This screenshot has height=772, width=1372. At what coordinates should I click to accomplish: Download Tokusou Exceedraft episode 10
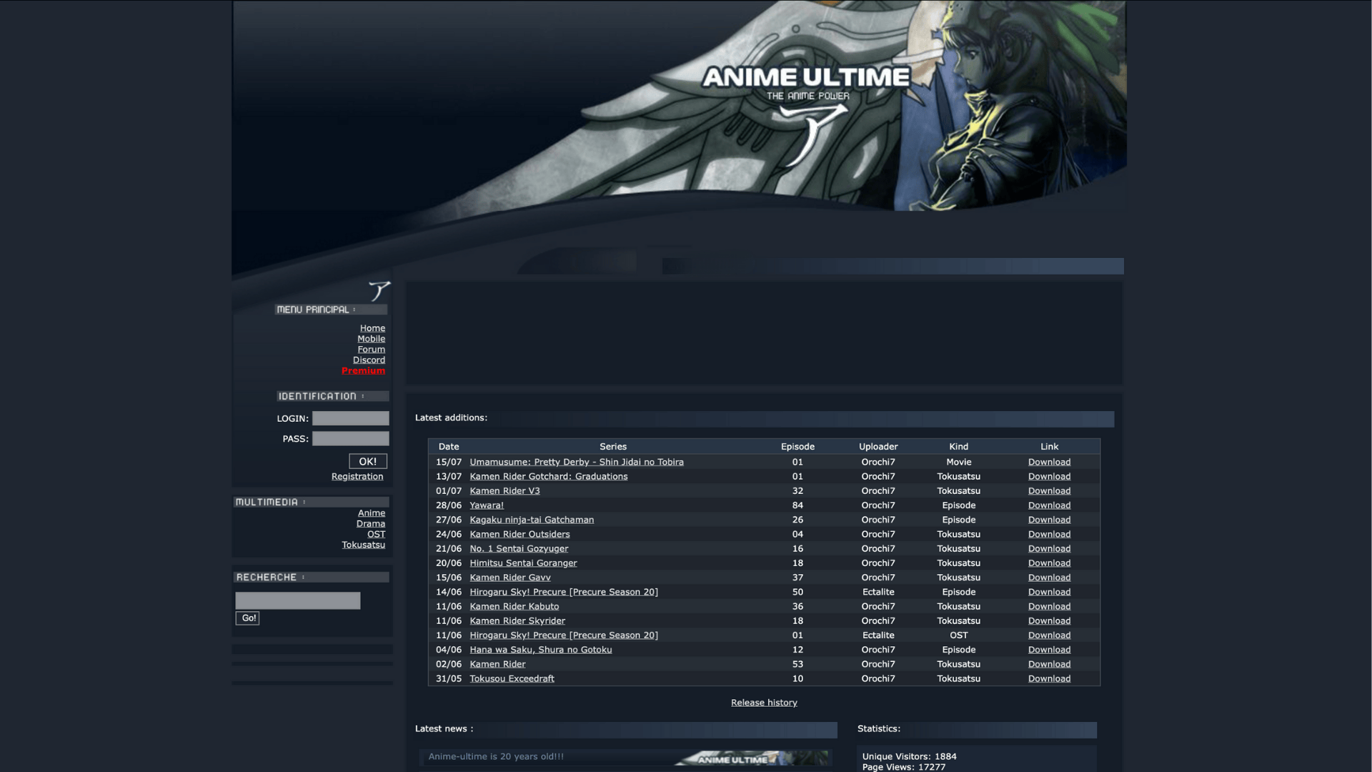pos(1048,679)
